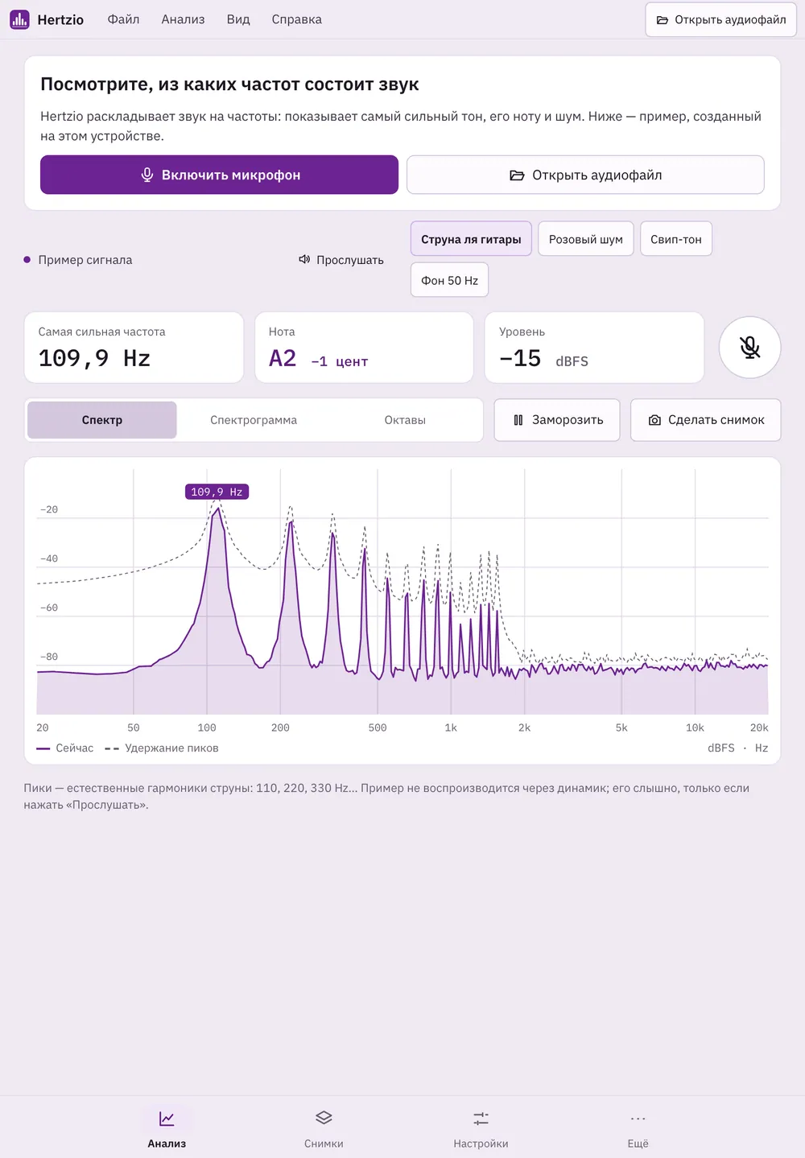Viewport: 805px width, 1158px height.
Task: Play the sample via Прослушать speaker icon
Action: pos(304,259)
